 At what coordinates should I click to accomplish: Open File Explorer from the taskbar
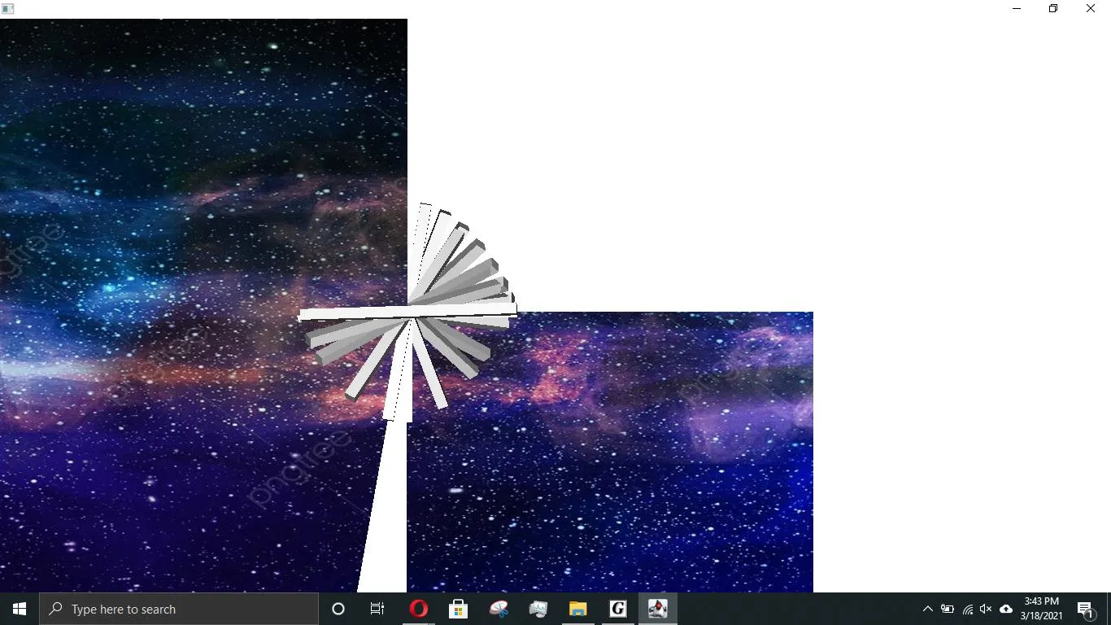577,609
